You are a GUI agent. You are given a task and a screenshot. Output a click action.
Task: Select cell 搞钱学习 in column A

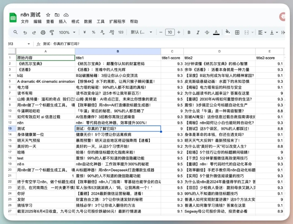tap(46, 205)
